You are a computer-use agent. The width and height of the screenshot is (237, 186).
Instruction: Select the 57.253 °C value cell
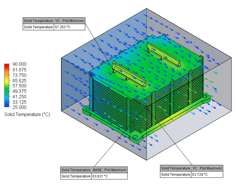click(69, 27)
